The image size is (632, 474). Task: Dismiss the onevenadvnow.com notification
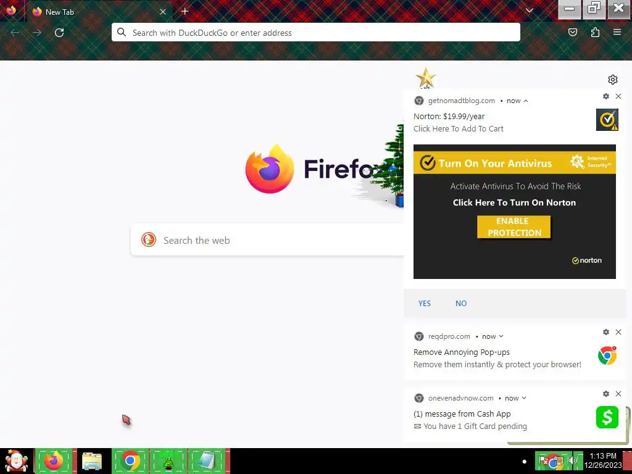tap(618, 394)
